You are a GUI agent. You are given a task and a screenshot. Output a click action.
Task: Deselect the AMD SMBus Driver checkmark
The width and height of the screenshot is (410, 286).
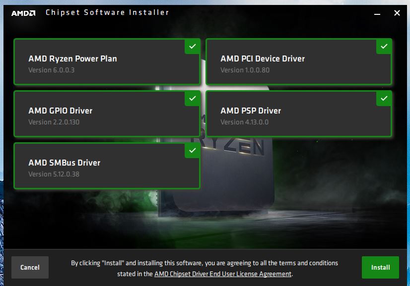coord(193,151)
